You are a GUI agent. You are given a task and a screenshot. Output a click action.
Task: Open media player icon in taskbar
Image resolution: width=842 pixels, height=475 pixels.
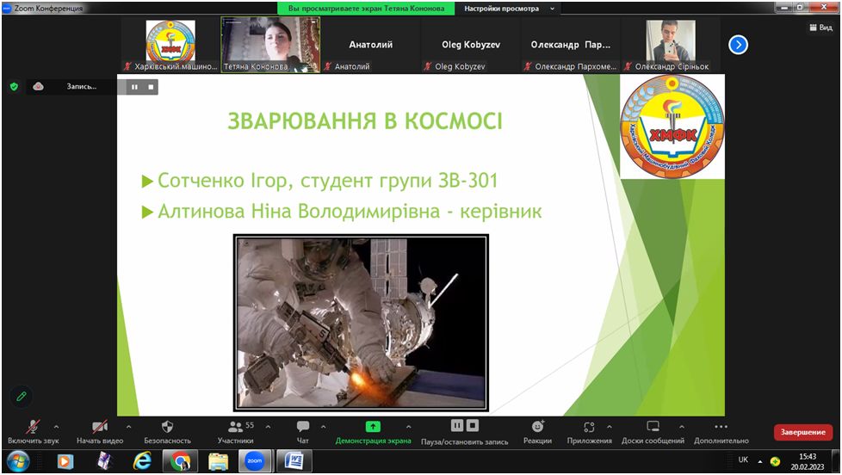65,461
